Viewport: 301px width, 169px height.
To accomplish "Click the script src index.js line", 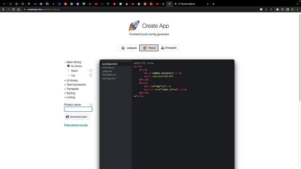I will pyautogui.click(x=166, y=90).
